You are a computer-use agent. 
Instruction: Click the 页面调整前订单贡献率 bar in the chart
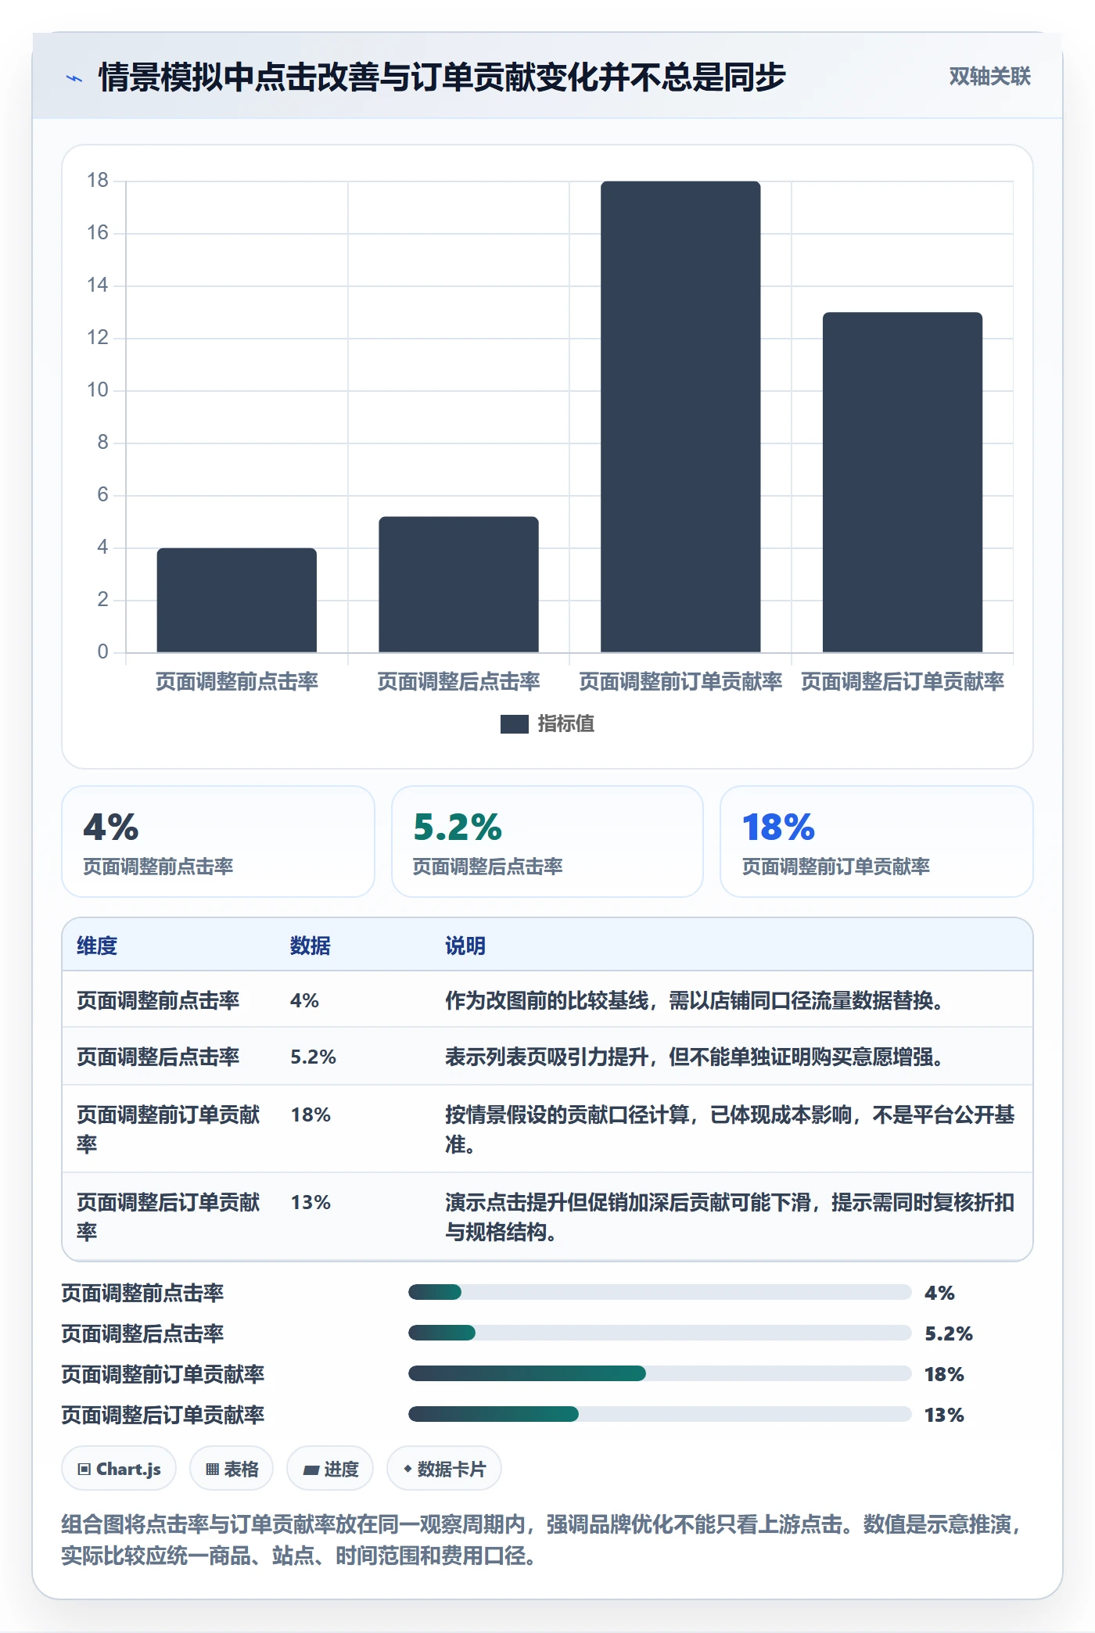[680, 417]
